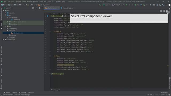
Task: Click the CRLF line separator in status bar
Action: click(x=152, y=95)
